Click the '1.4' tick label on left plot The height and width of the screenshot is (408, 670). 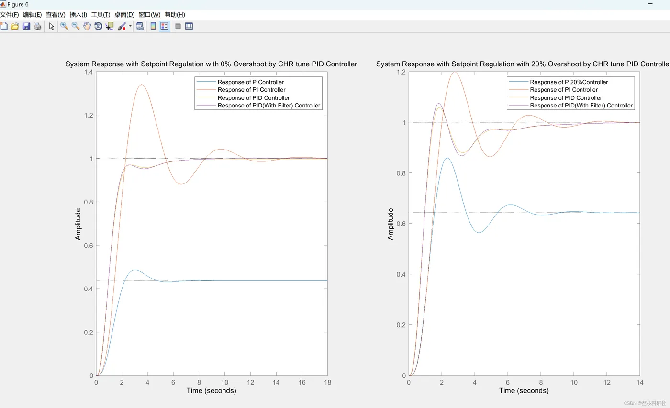(x=89, y=72)
